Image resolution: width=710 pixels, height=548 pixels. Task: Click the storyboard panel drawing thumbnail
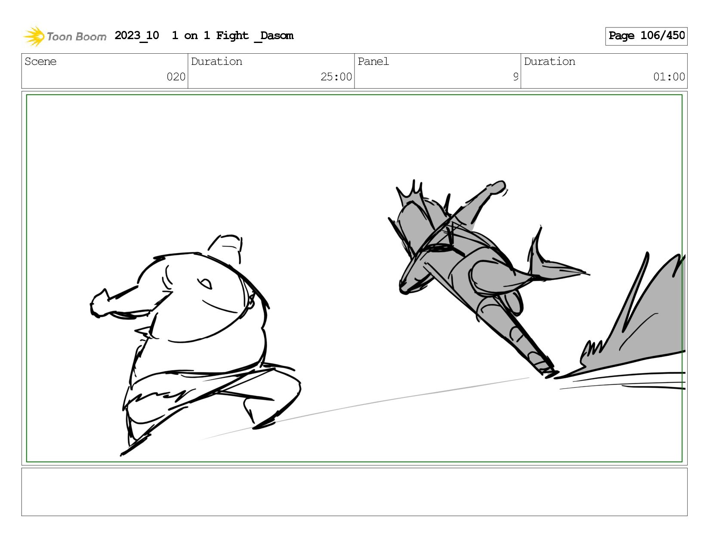tap(354, 279)
